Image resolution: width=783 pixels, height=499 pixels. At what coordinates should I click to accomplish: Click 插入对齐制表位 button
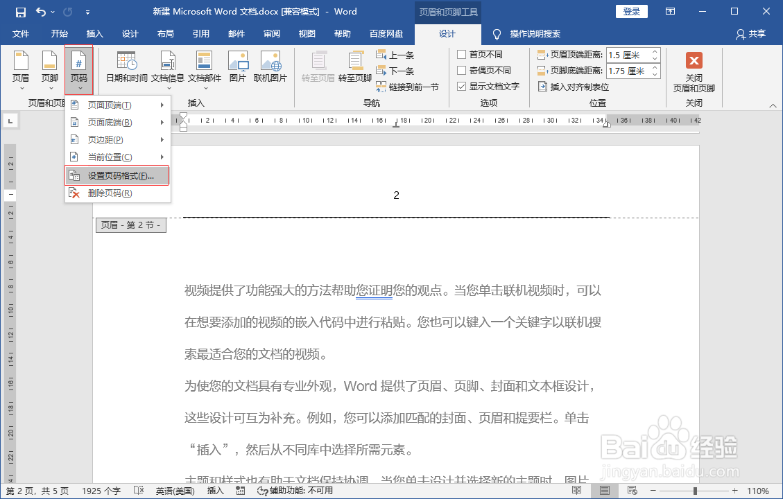pyautogui.click(x=574, y=87)
